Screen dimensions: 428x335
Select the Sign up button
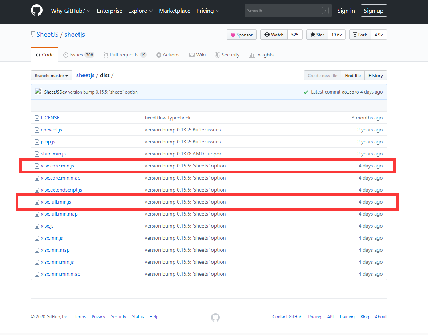pos(374,11)
